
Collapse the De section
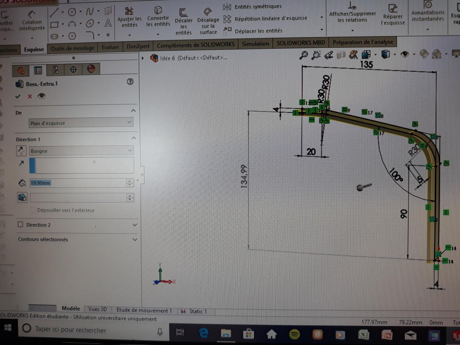coord(133,111)
